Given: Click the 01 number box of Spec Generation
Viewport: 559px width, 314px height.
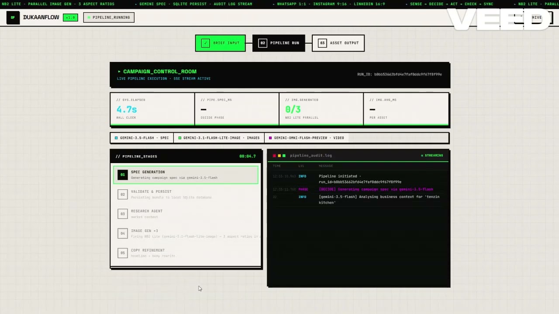Looking at the screenshot, I should tap(123, 174).
